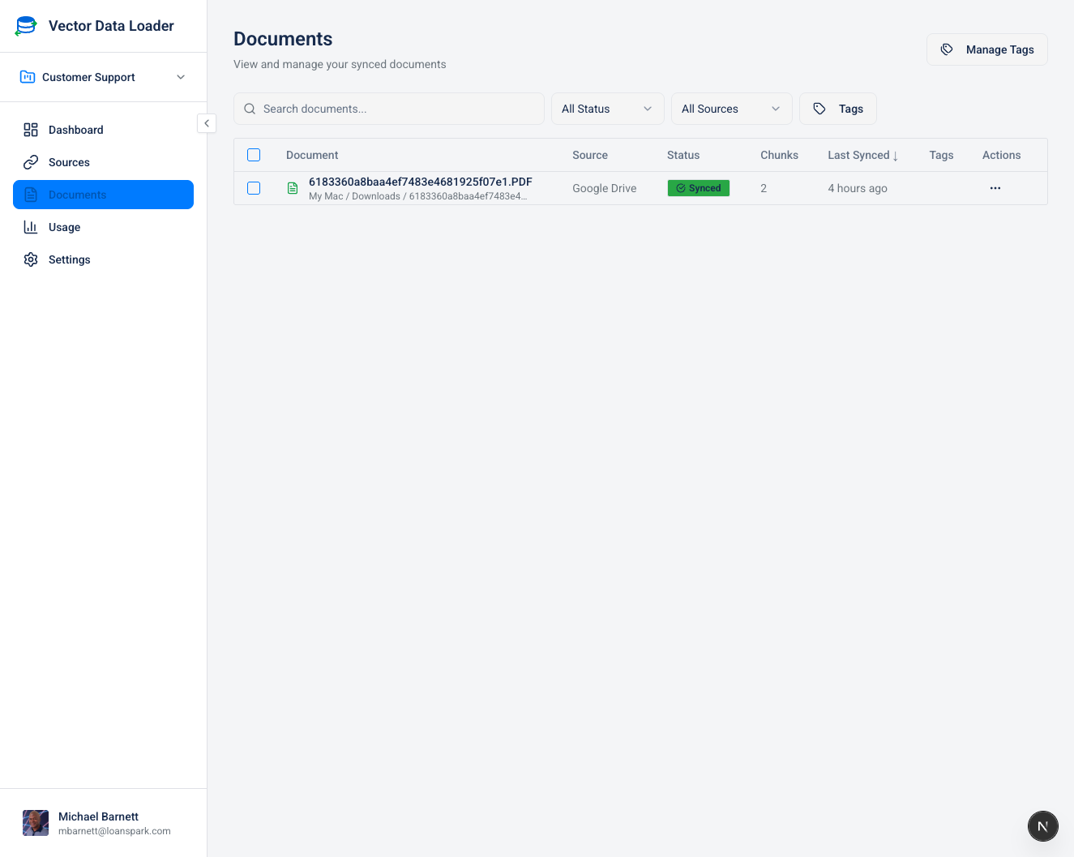
Task: Click the tag icon on the Manage Tags button
Action: (x=947, y=49)
